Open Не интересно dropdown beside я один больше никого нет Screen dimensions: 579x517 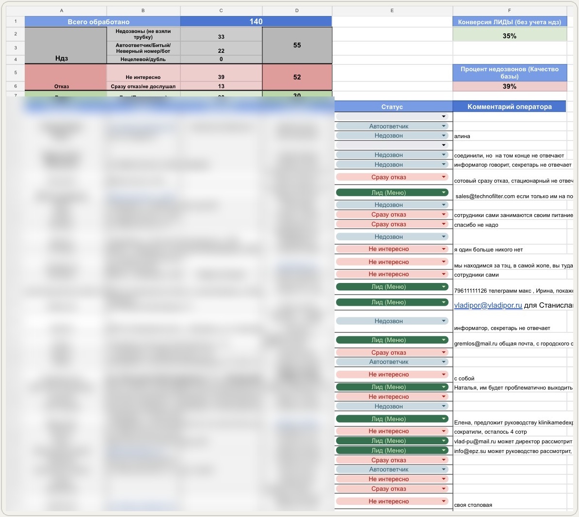(x=444, y=249)
